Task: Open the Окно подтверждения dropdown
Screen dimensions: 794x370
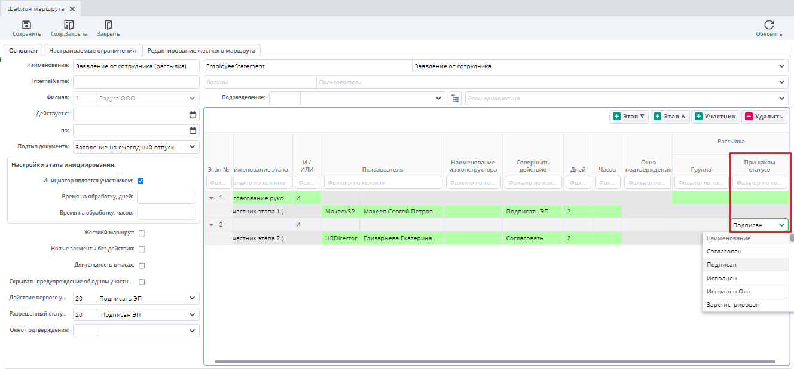Action: tap(192, 331)
